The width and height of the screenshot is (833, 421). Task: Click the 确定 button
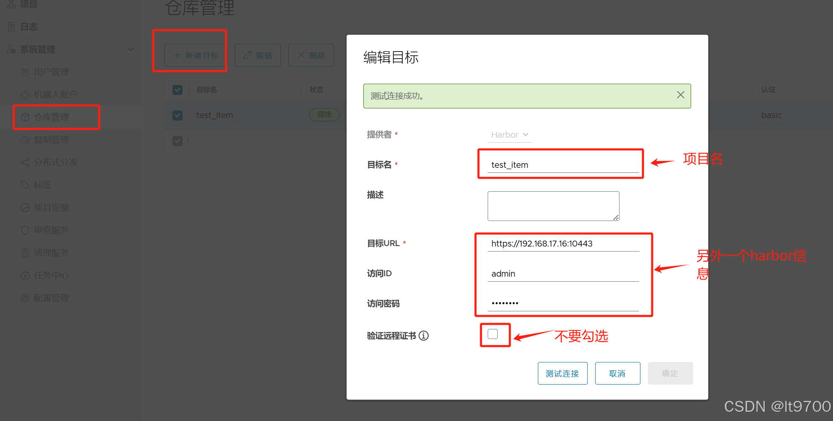[x=671, y=373]
